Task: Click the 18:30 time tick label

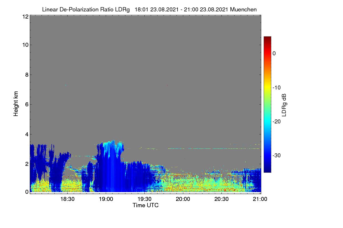Action: [x=67, y=199]
